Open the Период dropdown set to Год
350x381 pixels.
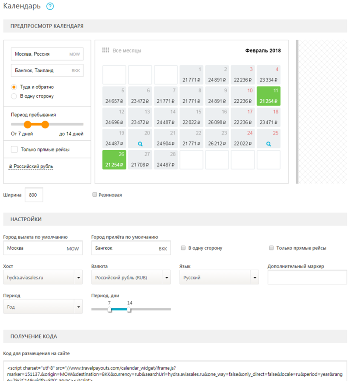point(42,307)
